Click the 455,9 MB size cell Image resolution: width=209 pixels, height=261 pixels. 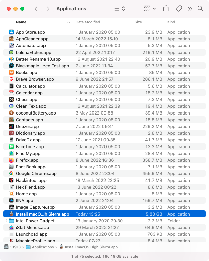pyautogui.click(x=152, y=173)
